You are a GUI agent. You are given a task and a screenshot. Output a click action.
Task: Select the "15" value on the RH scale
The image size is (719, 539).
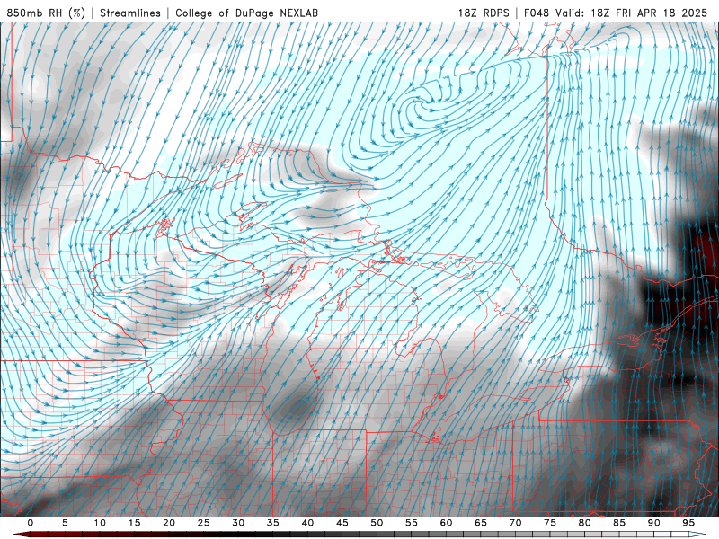pyautogui.click(x=134, y=523)
